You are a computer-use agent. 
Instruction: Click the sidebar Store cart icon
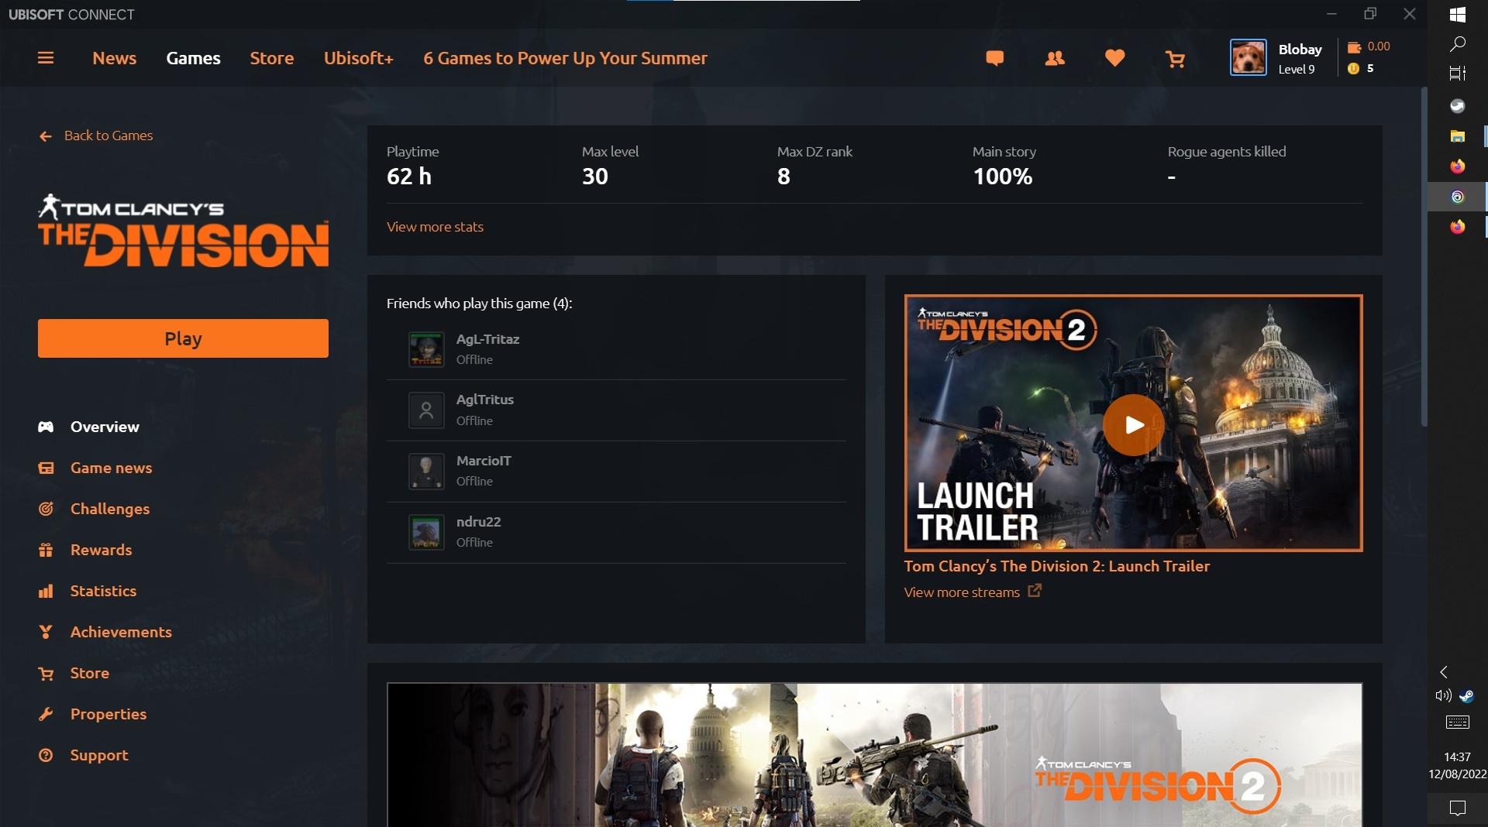click(x=46, y=674)
